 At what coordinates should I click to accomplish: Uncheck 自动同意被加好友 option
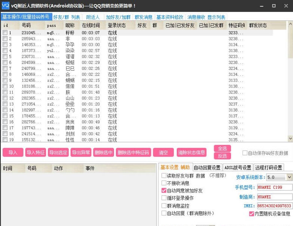(x=164, y=191)
